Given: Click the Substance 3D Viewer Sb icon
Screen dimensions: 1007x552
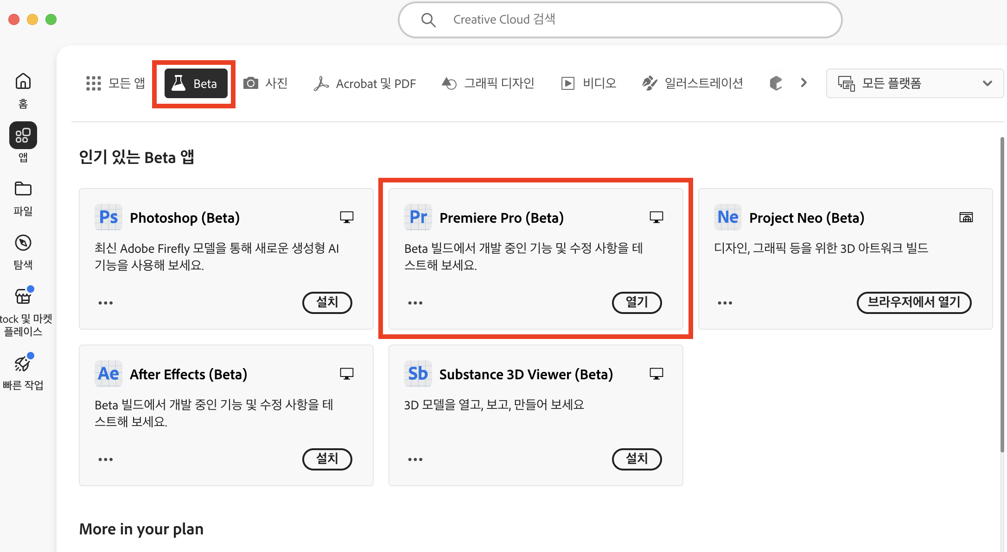Looking at the screenshot, I should [x=418, y=374].
